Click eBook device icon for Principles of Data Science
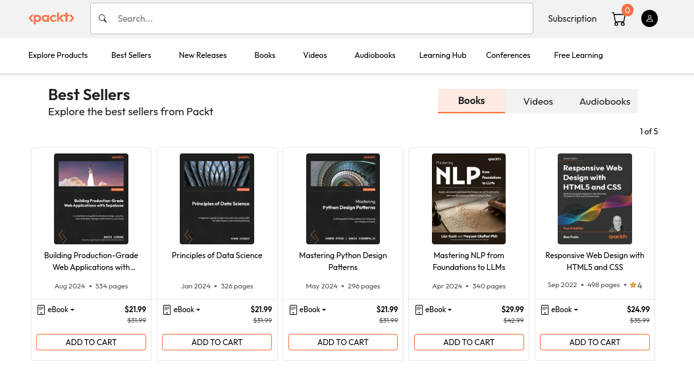 coord(167,310)
